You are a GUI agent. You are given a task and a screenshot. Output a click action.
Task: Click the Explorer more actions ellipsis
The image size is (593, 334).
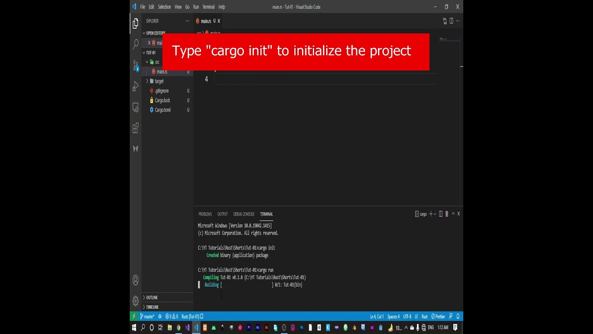coord(187,21)
